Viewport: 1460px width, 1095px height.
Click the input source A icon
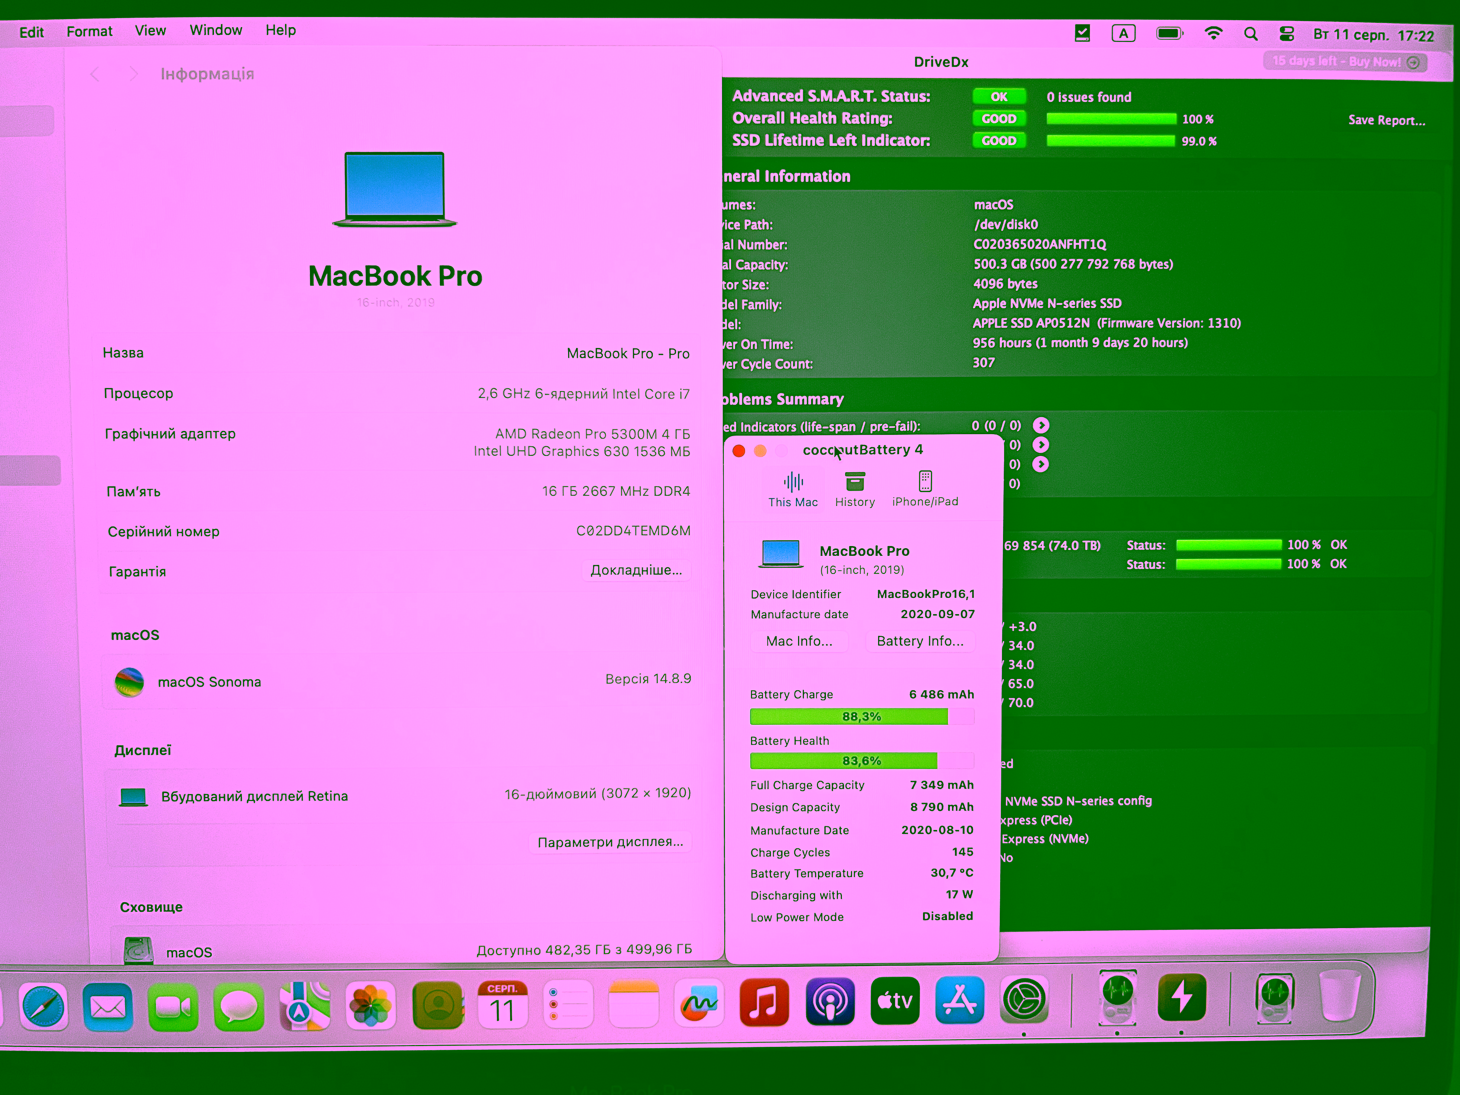click(x=1123, y=33)
